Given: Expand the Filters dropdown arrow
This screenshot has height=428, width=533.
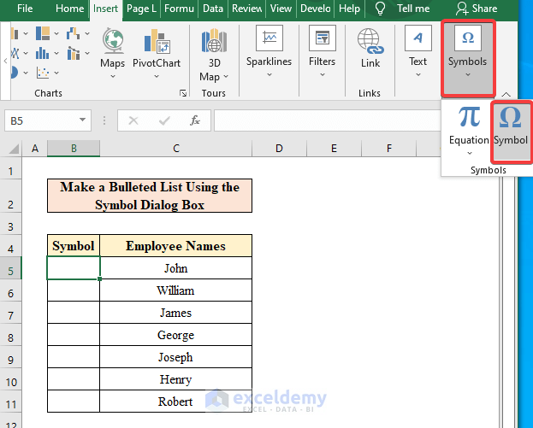Looking at the screenshot, I should point(323,74).
